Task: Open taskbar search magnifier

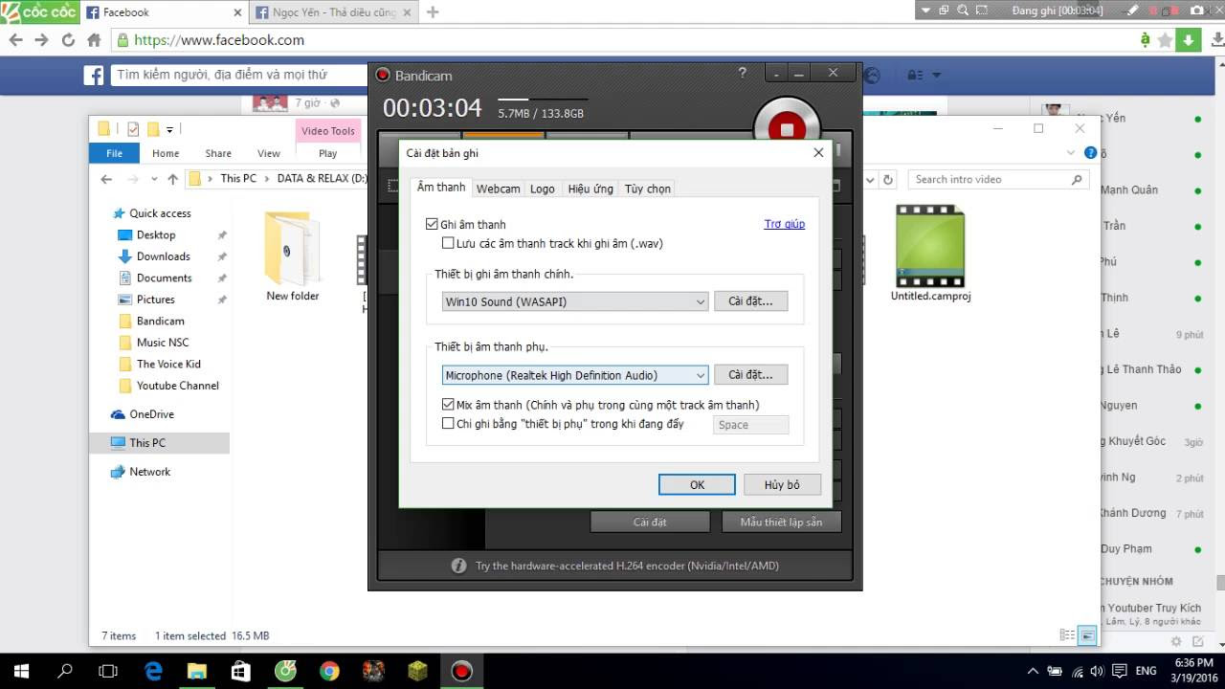Action: (x=65, y=671)
